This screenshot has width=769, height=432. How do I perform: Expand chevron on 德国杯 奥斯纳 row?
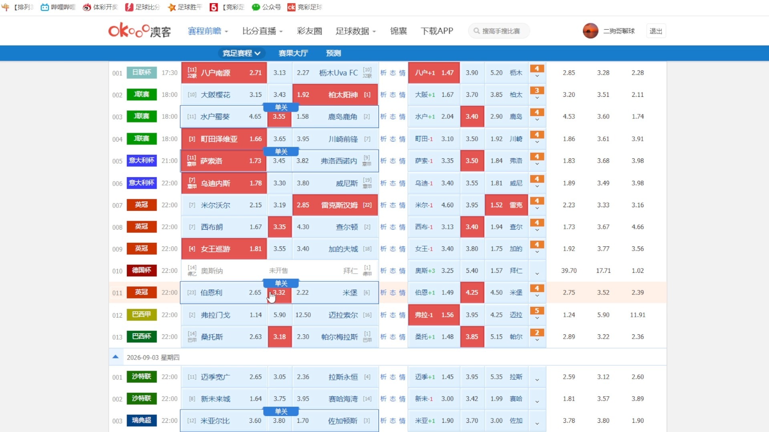click(537, 274)
